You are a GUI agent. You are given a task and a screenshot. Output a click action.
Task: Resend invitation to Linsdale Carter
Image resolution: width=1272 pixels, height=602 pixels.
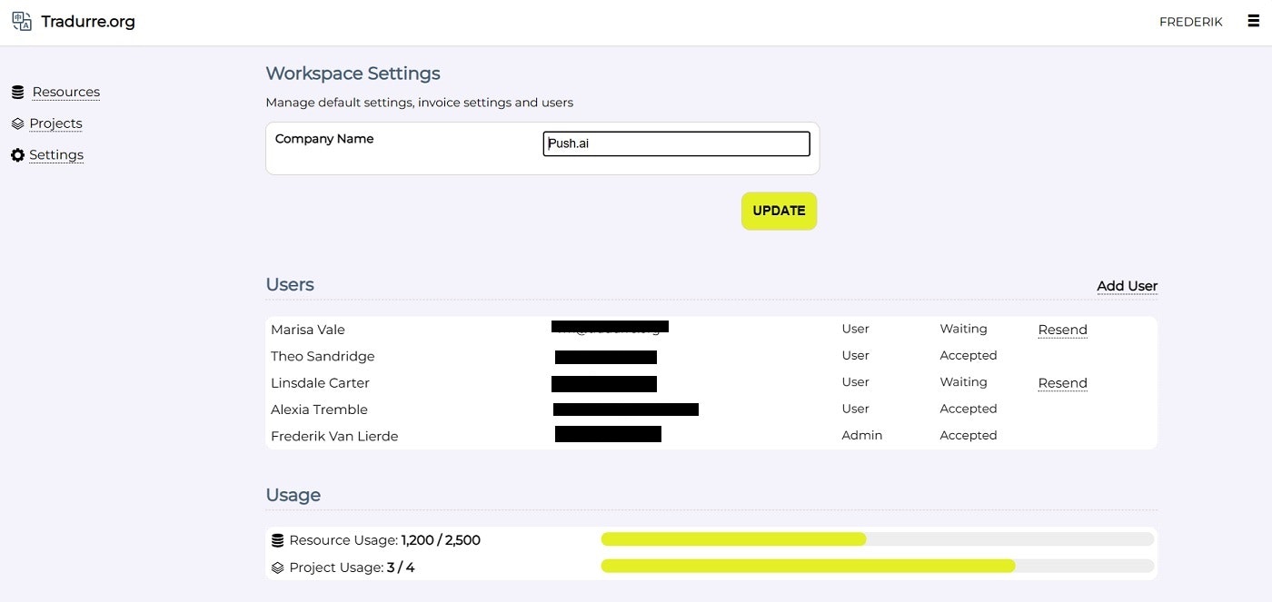tap(1062, 383)
